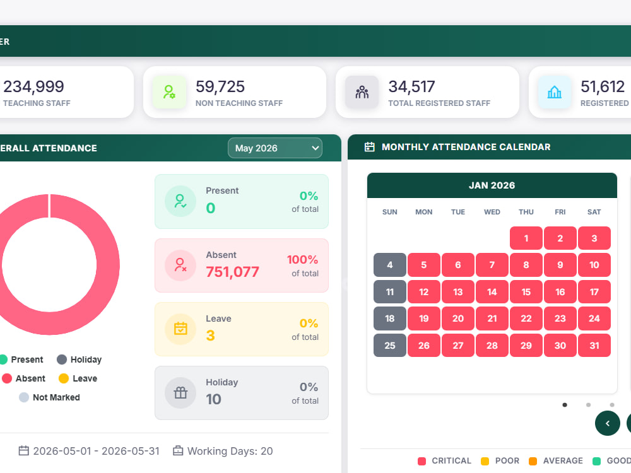Toggle the Leave legend in donut chart
Screen dimensions: 631x473
click(x=78, y=378)
